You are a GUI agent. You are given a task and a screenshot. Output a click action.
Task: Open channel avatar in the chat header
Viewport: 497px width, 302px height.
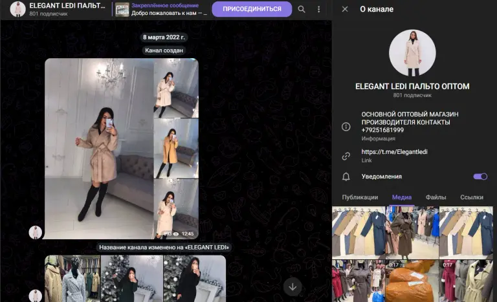pos(17,9)
